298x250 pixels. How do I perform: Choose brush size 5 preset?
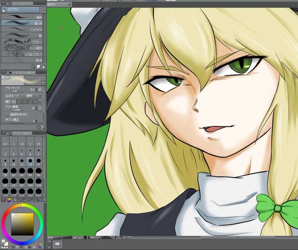point(22,152)
